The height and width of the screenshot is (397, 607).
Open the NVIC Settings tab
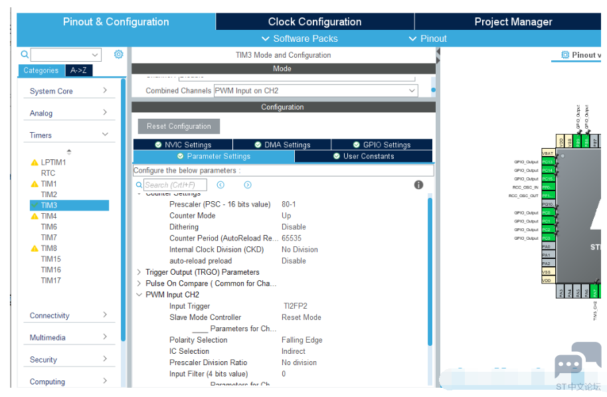point(183,145)
